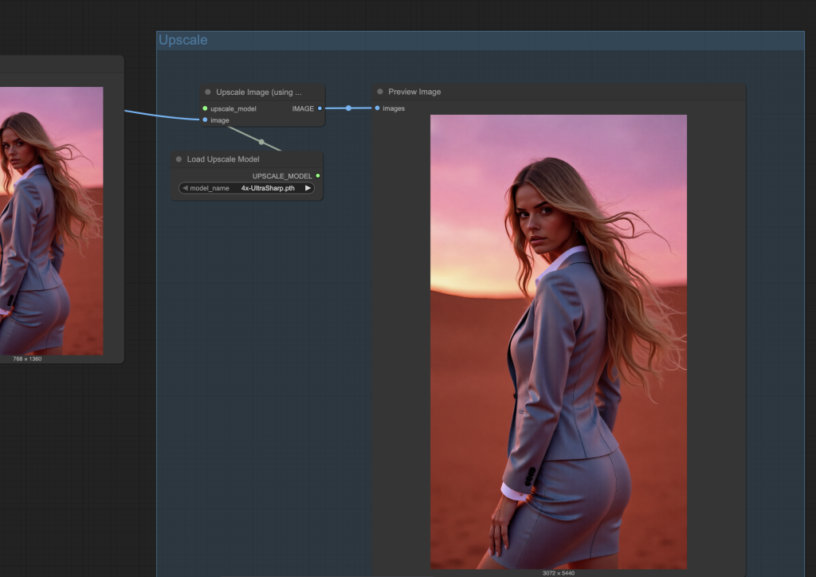The image size is (816, 577).
Task: Open the 4x-UltraSharp.pth model dropdown
Action: point(267,188)
